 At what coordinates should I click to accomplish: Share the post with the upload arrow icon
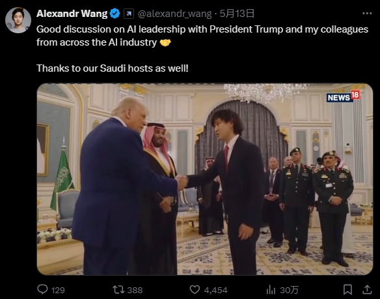point(367,289)
